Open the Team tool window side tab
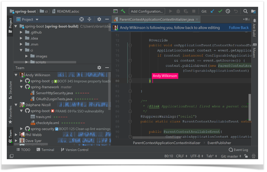Viewport: 267px width, 172px height. point(10,136)
